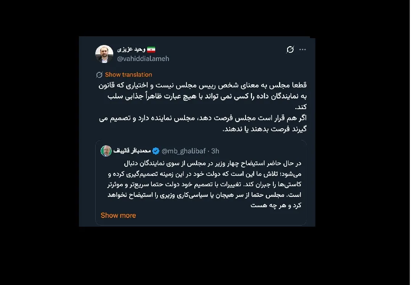Click the blue verified badge on the quoted tweet

point(155,151)
